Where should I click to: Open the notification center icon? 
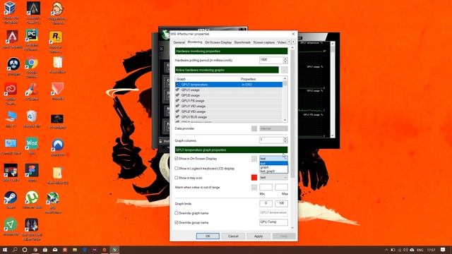click(x=443, y=250)
